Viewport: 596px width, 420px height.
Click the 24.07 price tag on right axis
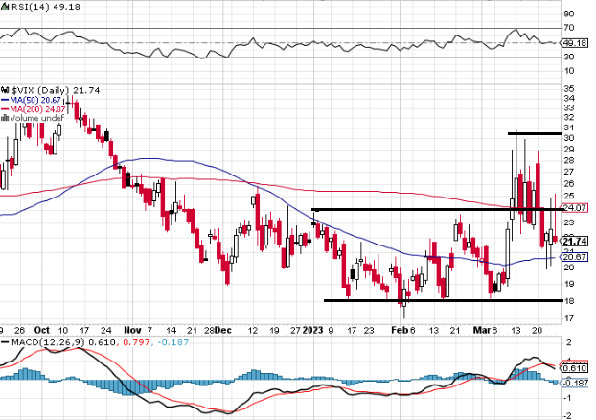pos(575,208)
